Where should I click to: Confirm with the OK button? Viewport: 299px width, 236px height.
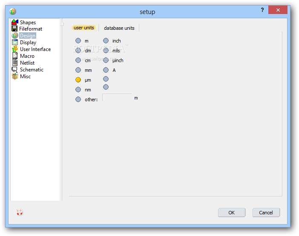click(232, 213)
